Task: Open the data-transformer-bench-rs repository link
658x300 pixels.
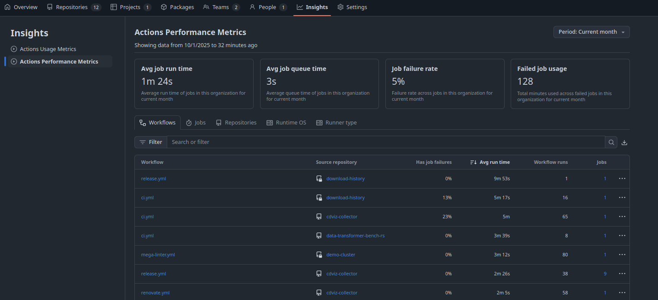Action: 356,236
